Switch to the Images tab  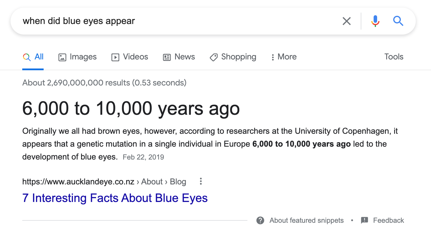tap(78, 57)
